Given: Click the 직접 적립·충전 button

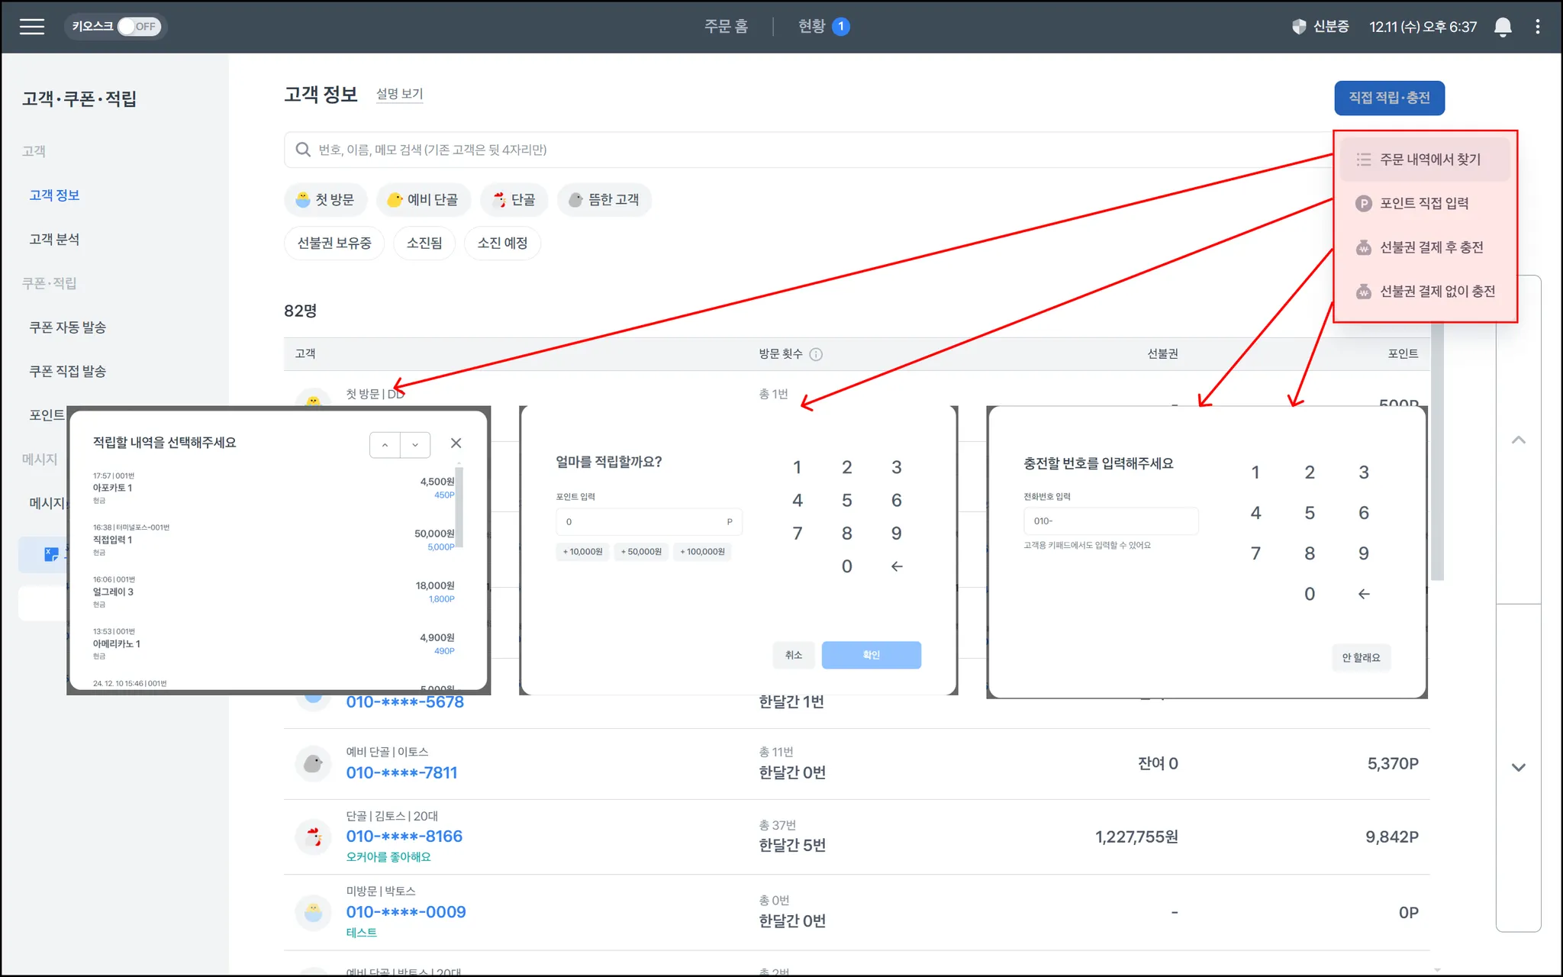Looking at the screenshot, I should click(1389, 98).
